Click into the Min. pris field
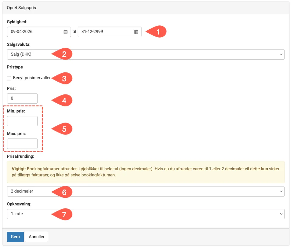291x247 pixels. [22, 121]
